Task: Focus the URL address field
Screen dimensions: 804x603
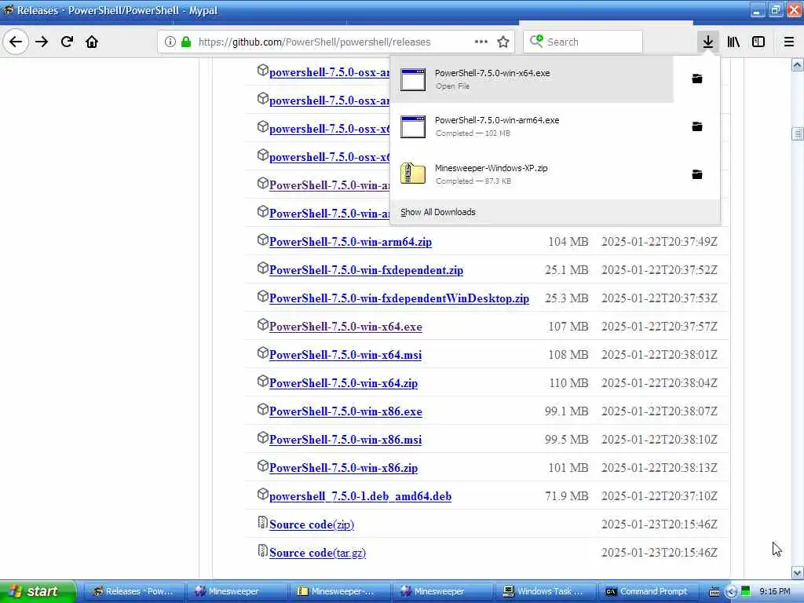Action: (x=314, y=42)
